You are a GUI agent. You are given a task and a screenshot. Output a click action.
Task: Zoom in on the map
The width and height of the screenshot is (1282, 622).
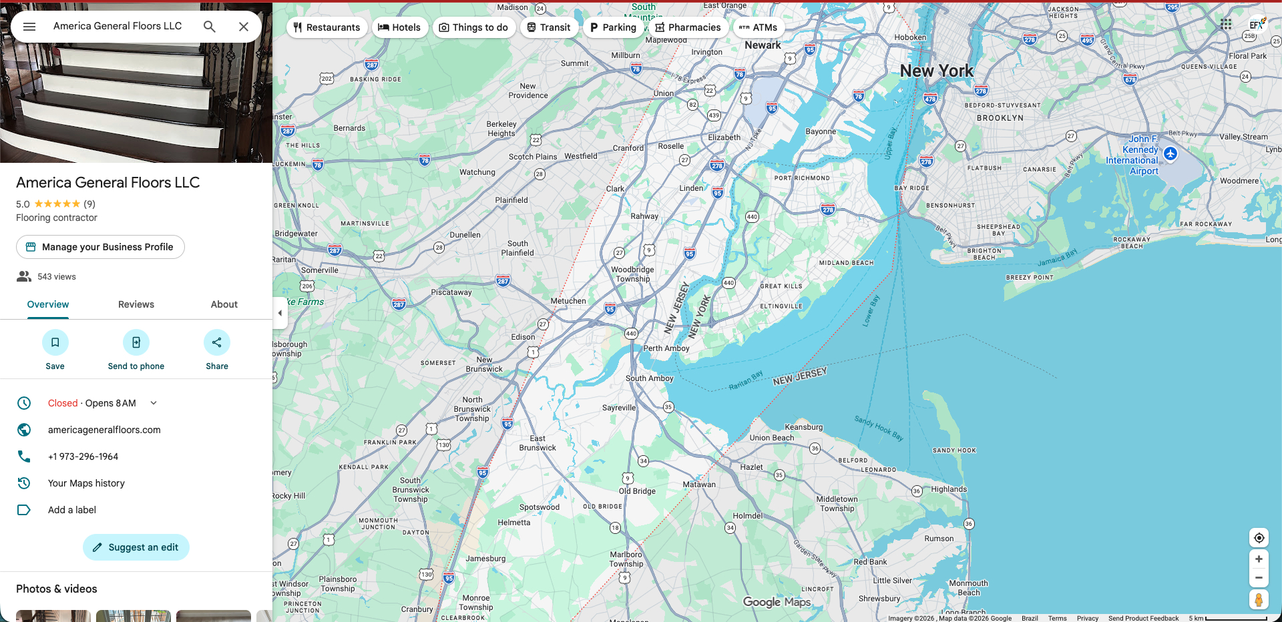pos(1259,559)
